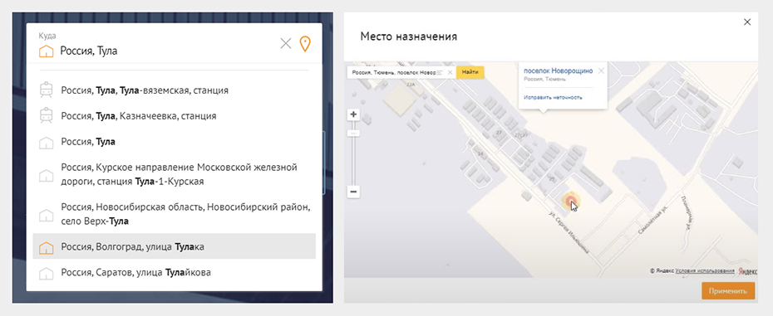This screenshot has height=316, width=773.
Task: Click warehouse icon beside село Верх-Тула
Action: 46,215
